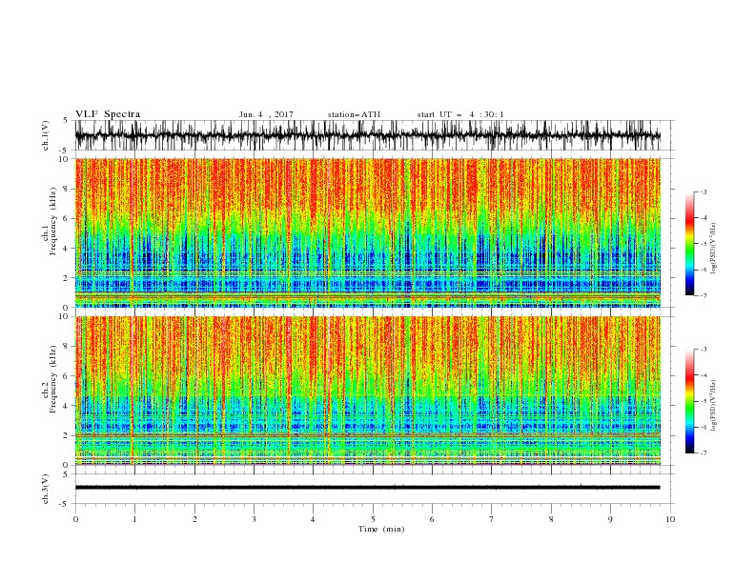
Task: Select the "Jun. 4 , 2017" date text
Action: [266, 114]
